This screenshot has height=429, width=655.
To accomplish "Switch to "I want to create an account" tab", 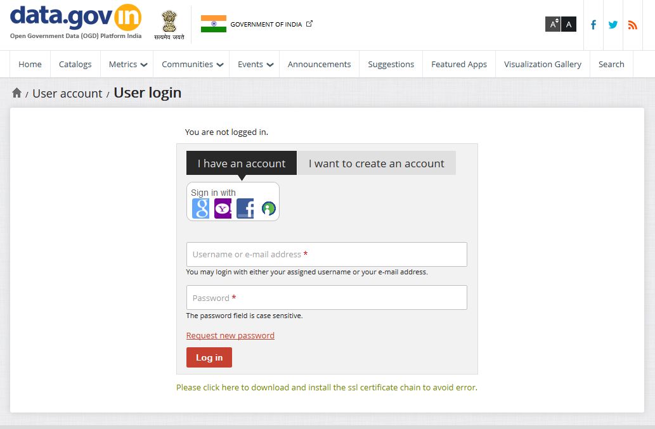I will (x=377, y=163).
